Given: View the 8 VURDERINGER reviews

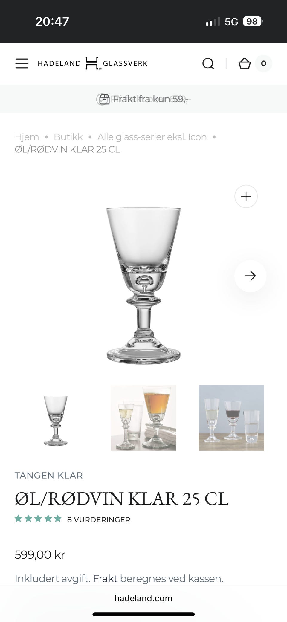Looking at the screenshot, I should click(99, 520).
